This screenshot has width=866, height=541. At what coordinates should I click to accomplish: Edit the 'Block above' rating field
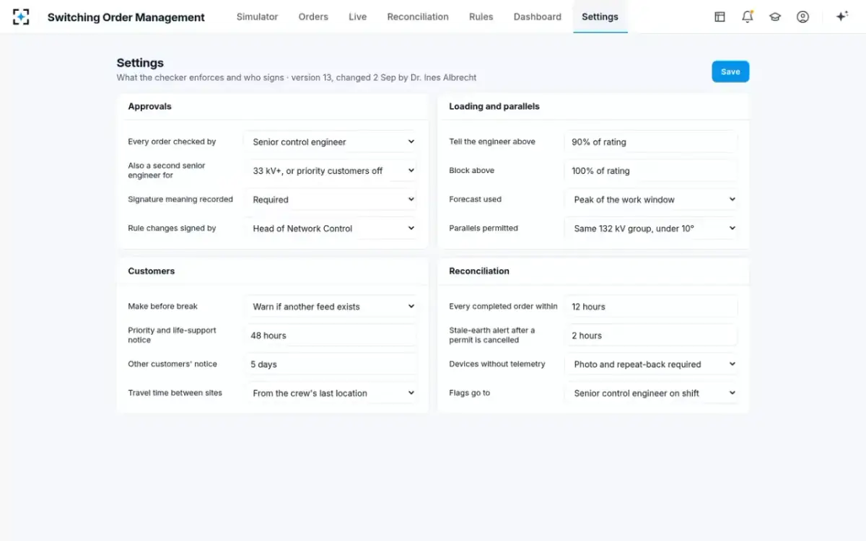coord(652,171)
